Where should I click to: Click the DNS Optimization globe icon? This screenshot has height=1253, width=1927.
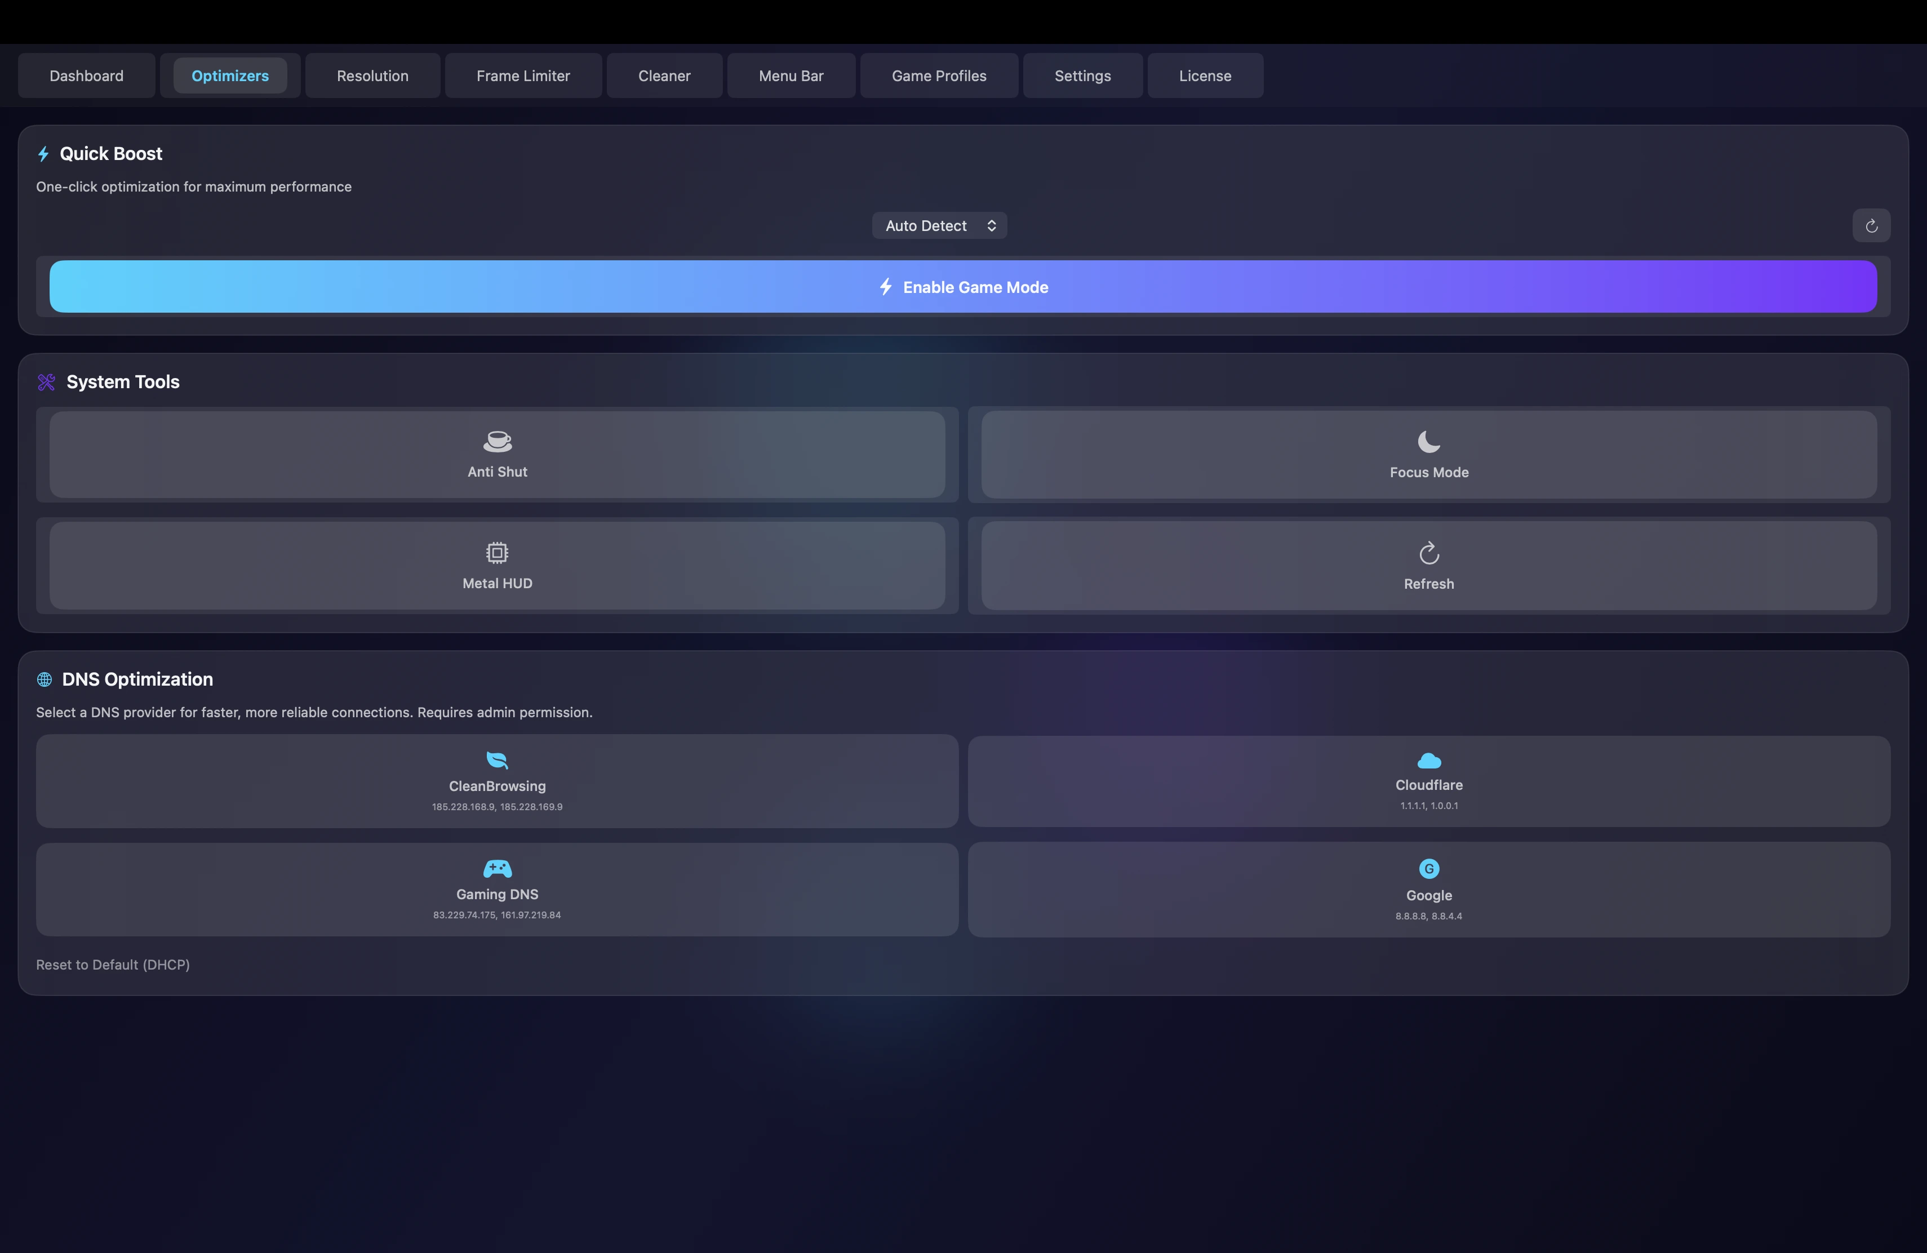(x=45, y=679)
